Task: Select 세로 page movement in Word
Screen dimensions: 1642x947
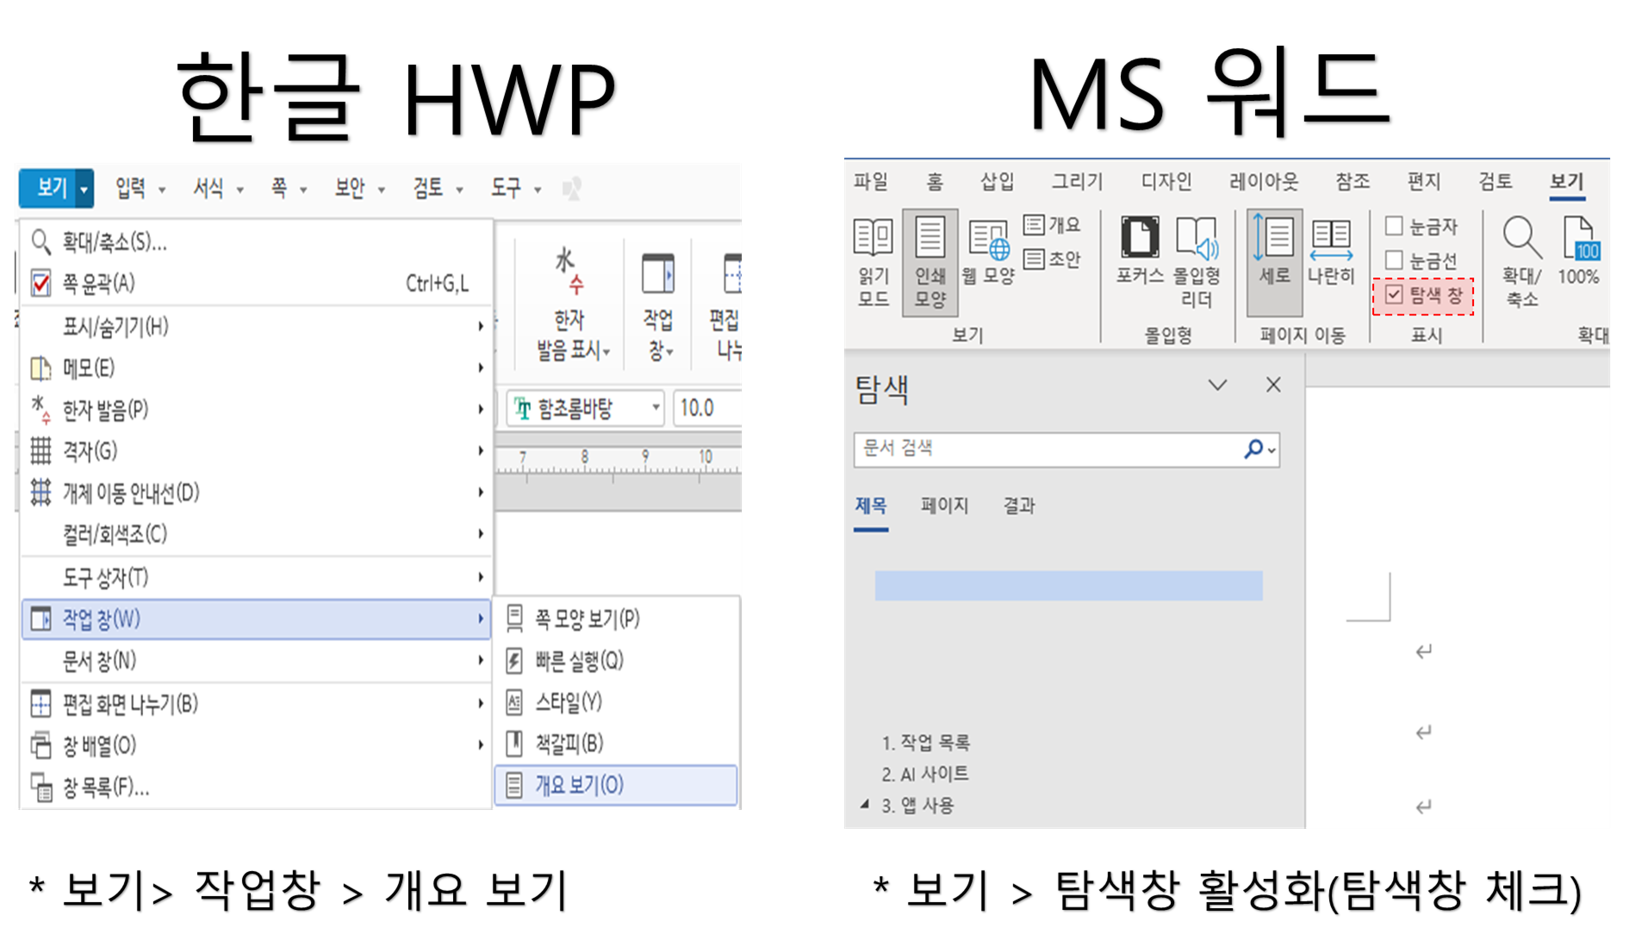Action: (1274, 262)
